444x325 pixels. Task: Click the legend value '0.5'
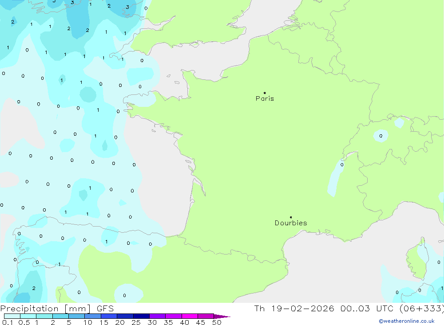click(x=24, y=322)
